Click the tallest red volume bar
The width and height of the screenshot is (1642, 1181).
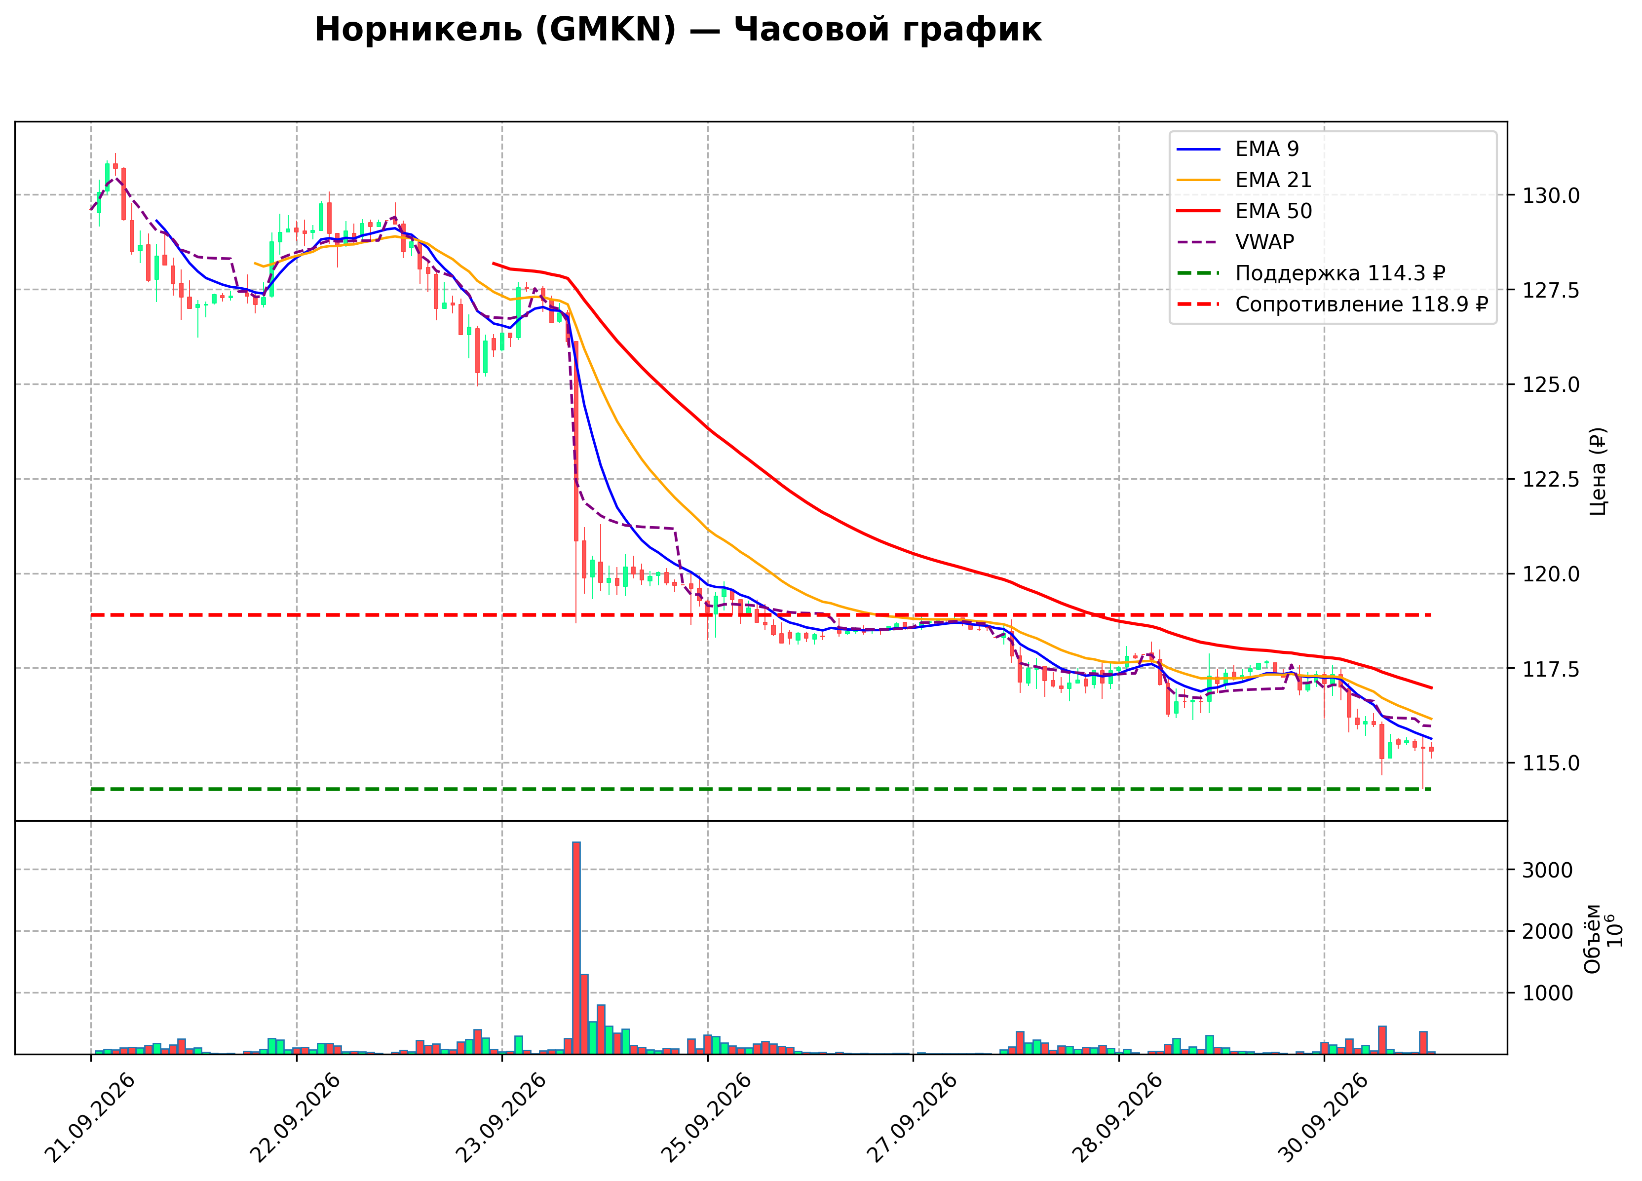(576, 948)
